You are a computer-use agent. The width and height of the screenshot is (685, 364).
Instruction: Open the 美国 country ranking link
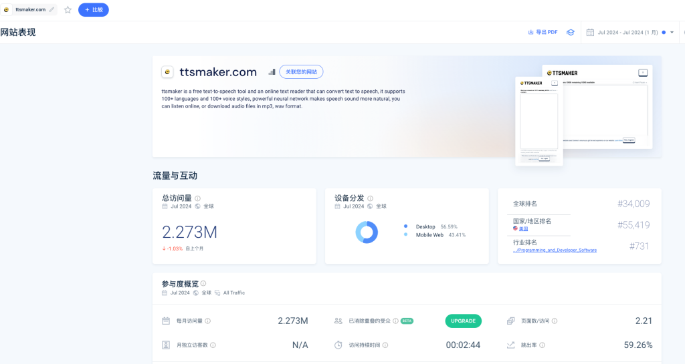tap(523, 229)
